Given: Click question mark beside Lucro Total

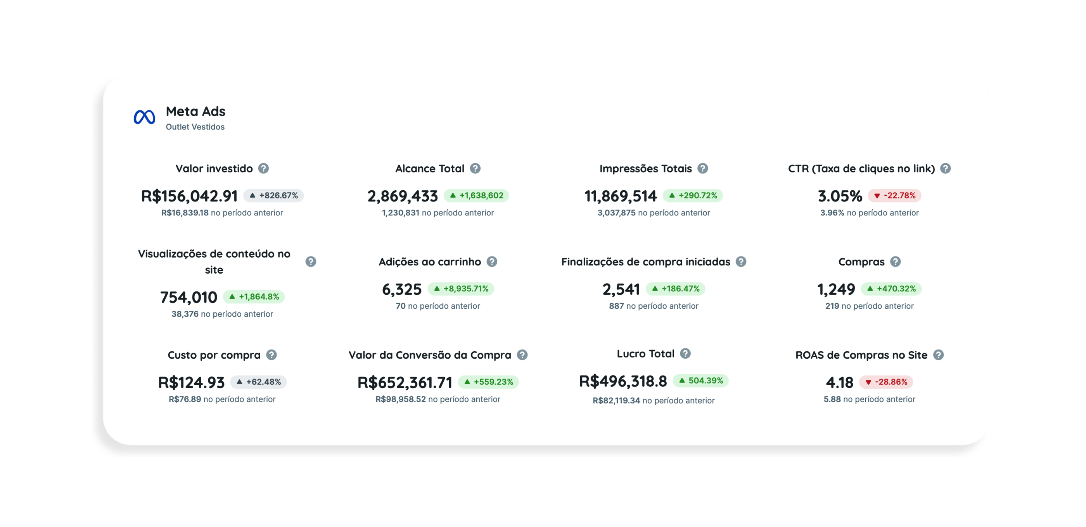Looking at the screenshot, I should click(x=685, y=354).
